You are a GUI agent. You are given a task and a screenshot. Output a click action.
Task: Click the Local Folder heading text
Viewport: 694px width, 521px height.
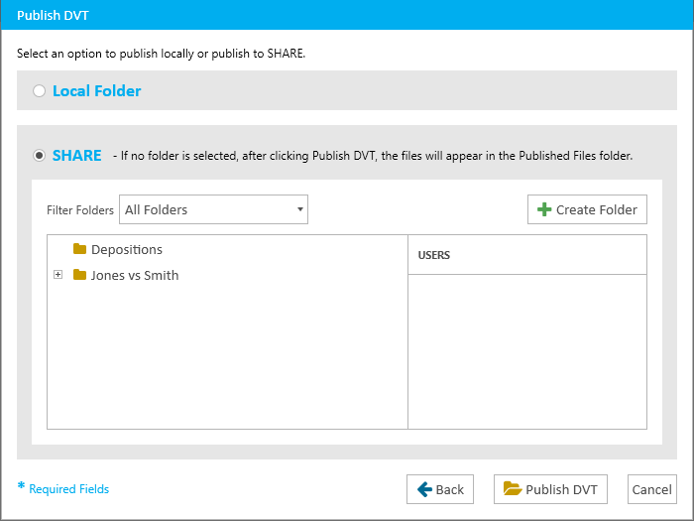(97, 91)
